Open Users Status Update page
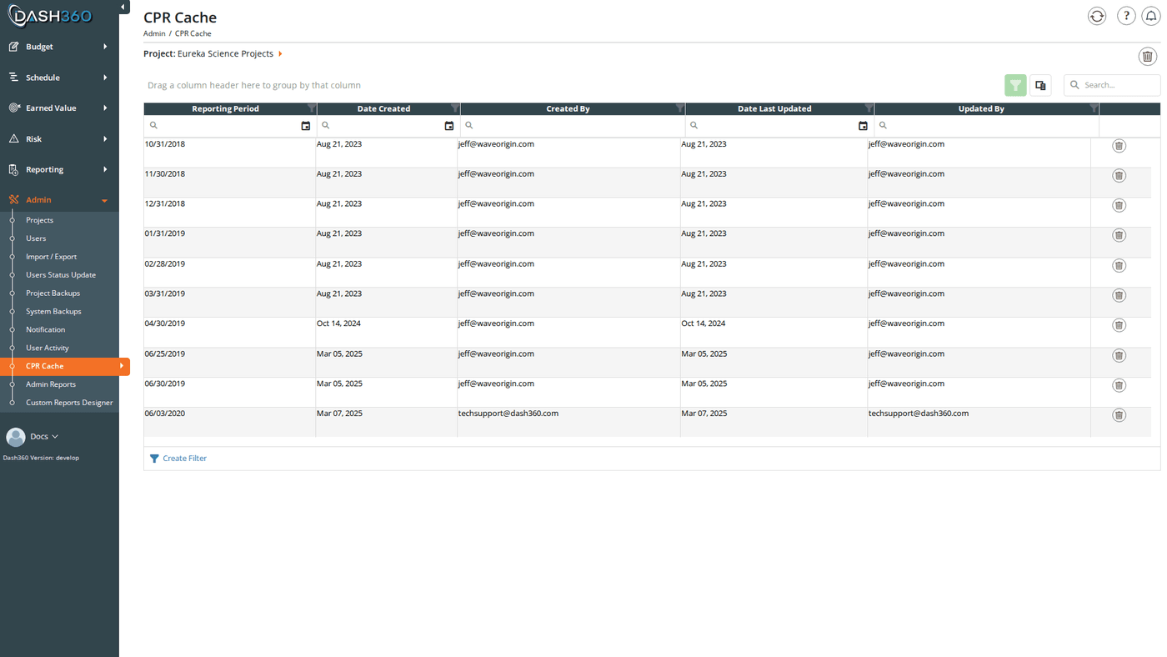 59,275
